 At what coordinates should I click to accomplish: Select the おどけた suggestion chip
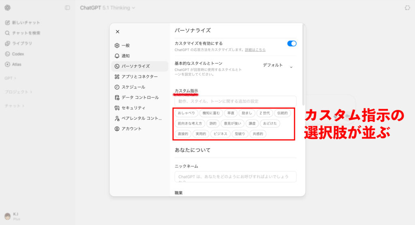270,123
